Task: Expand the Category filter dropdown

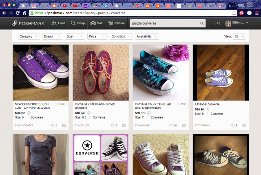Action: pyautogui.click(x=29, y=36)
